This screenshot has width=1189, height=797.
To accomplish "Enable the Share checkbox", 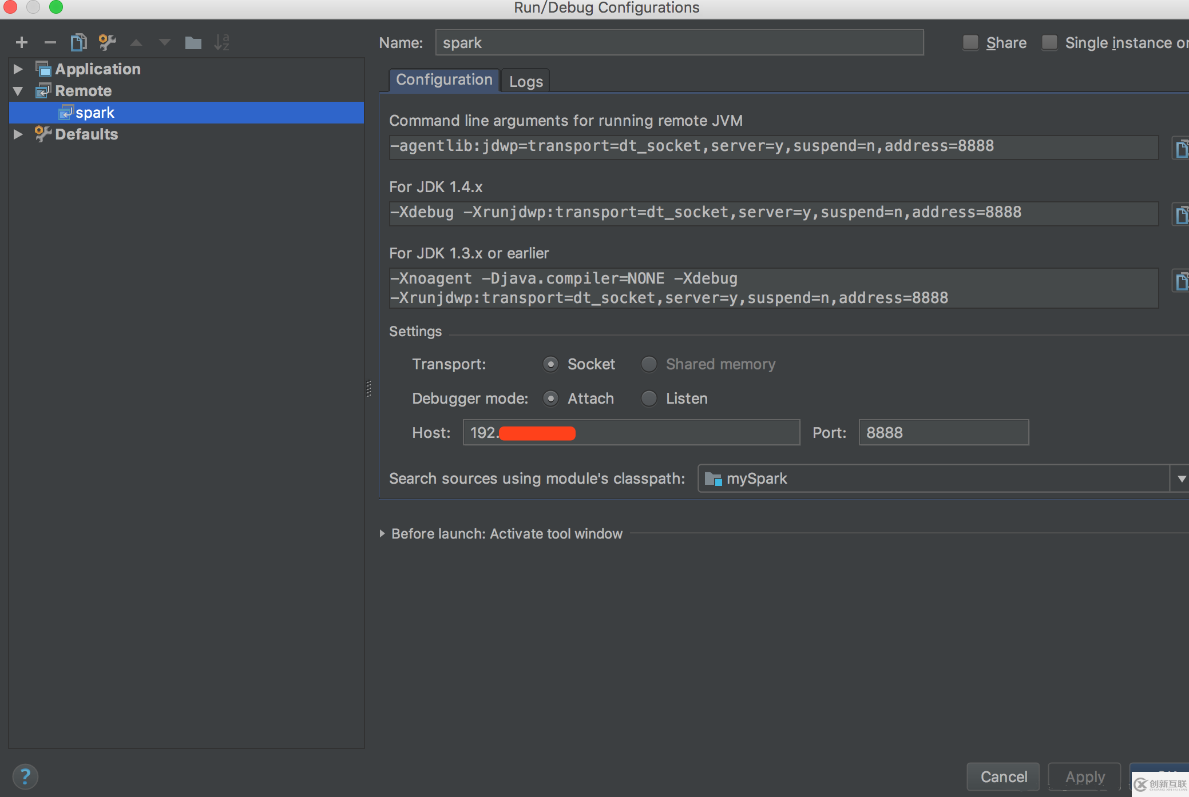I will tap(970, 41).
